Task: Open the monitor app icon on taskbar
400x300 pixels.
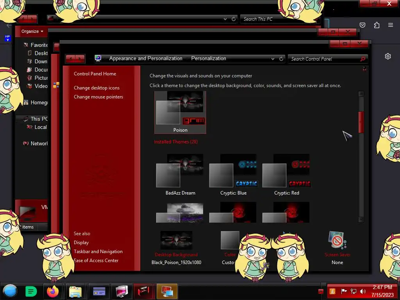Action: click(122, 291)
